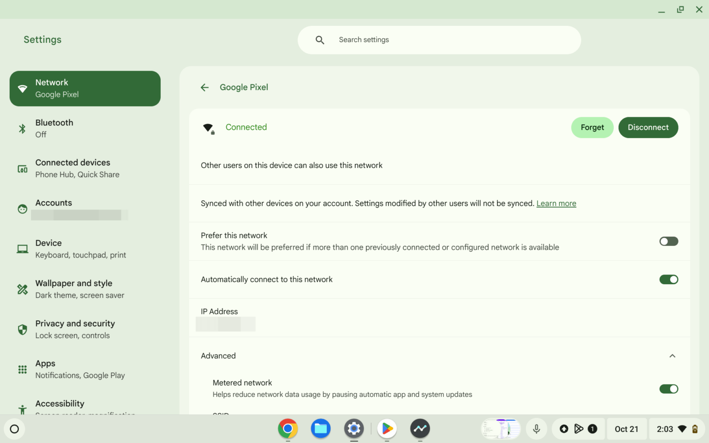Open the Learn more link

pos(556,203)
